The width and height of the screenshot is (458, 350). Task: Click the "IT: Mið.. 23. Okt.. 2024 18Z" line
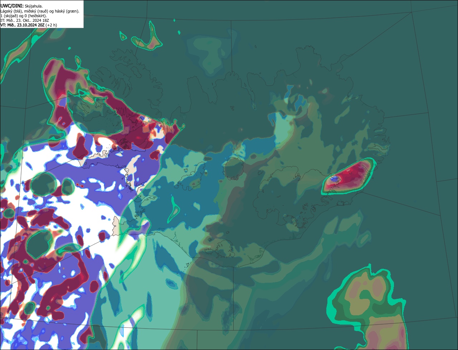[25, 20]
